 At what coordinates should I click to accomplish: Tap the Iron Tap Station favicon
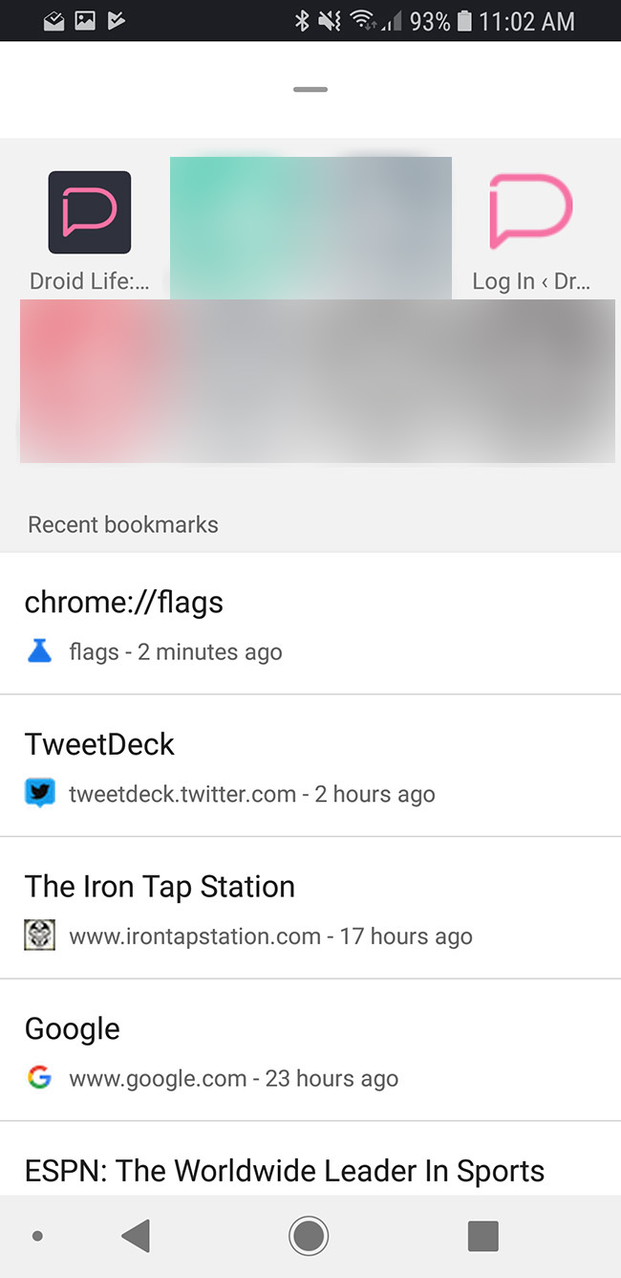(39, 936)
